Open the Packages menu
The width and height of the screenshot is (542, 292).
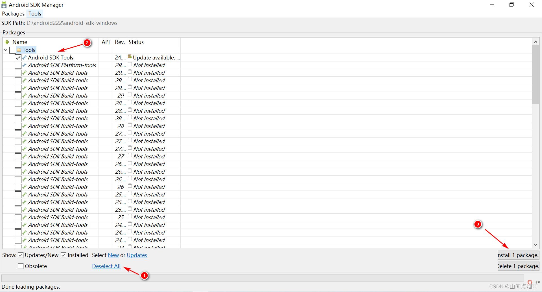tap(13, 14)
